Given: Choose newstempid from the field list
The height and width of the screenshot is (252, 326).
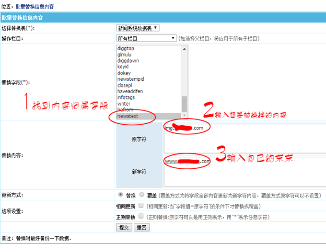Looking at the screenshot, I should coord(130,79).
